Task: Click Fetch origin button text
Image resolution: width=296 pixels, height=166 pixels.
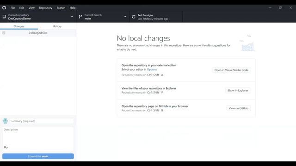Action: 145,15
